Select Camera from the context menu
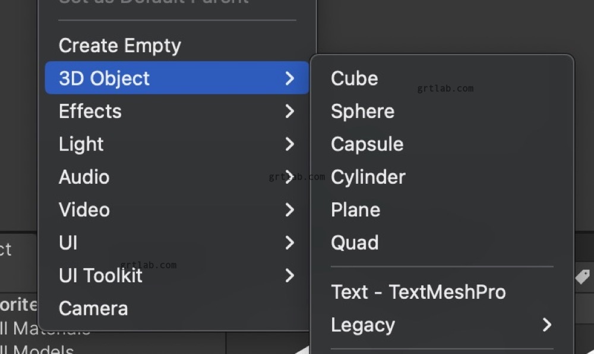 [x=93, y=308]
